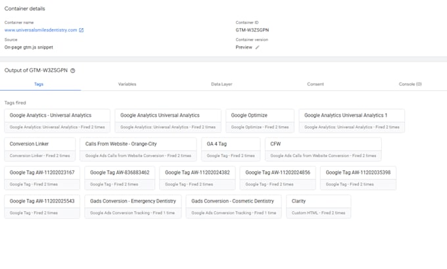Edit container version with the pencil icon

click(257, 47)
